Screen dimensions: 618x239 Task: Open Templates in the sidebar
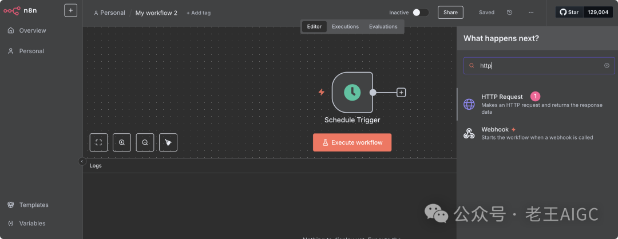(29, 205)
